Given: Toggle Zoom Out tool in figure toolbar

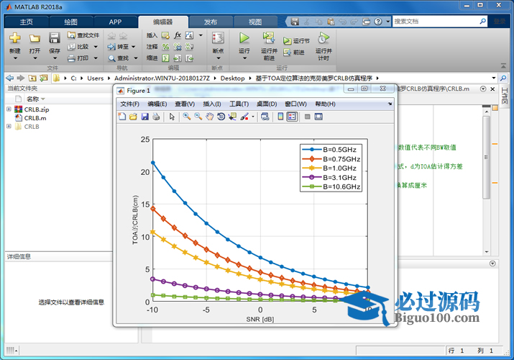Looking at the screenshot, I should [x=198, y=117].
